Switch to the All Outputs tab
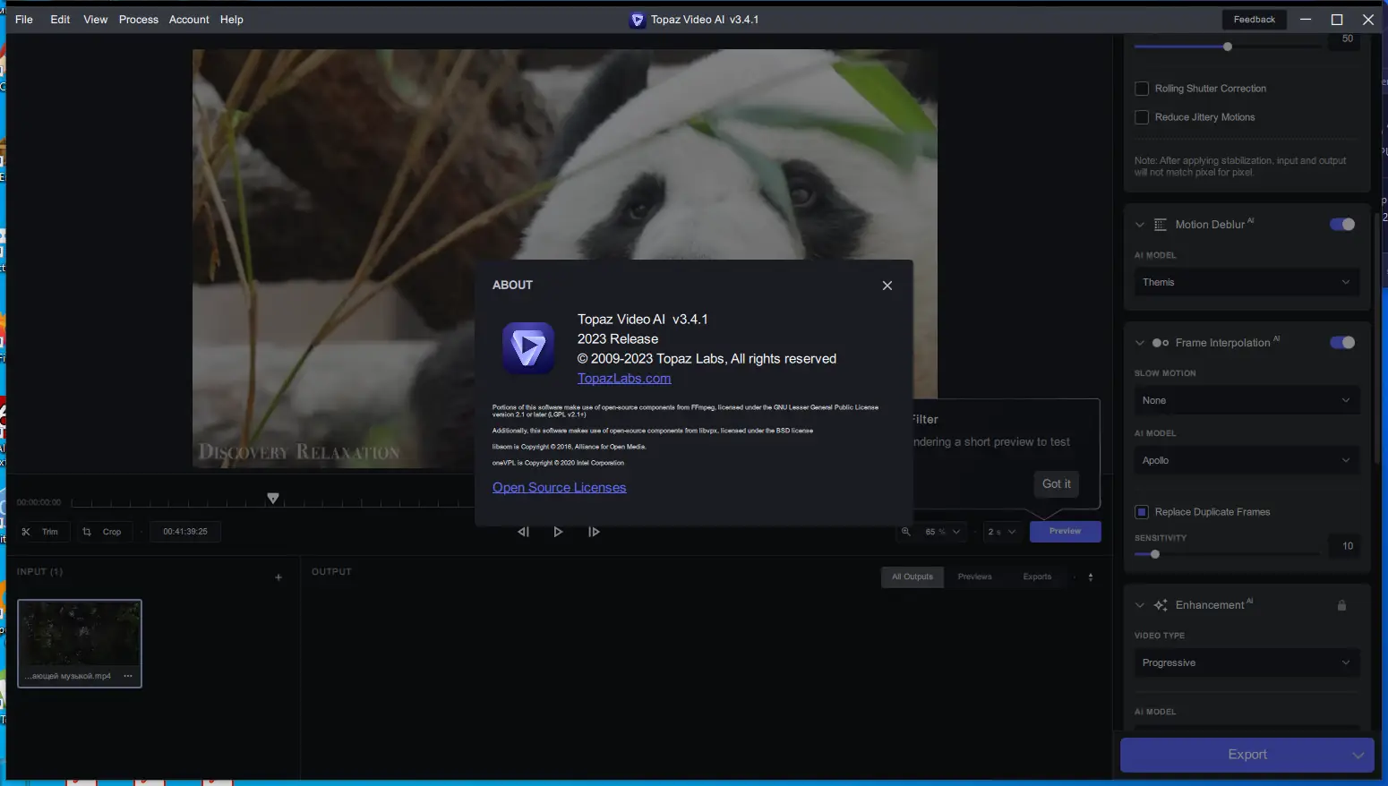1388x786 pixels. click(912, 577)
